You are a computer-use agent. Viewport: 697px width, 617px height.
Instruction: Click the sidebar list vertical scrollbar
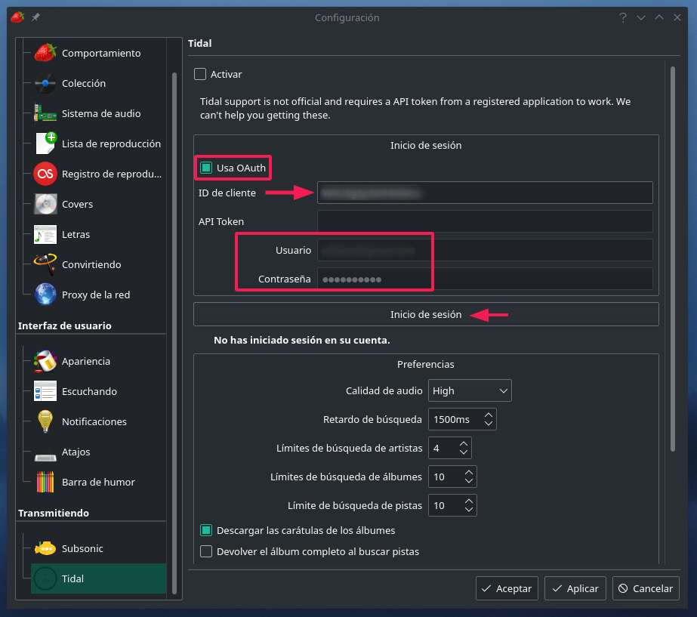(x=174, y=333)
